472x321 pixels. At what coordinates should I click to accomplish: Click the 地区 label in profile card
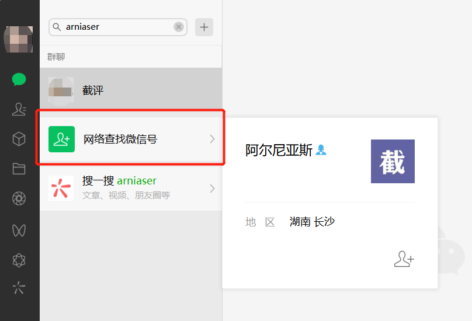point(260,222)
